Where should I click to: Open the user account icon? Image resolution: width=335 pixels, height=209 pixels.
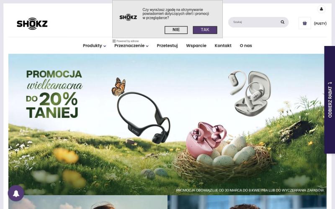click(321, 9)
